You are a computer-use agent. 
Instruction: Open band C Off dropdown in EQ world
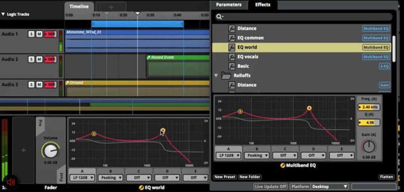pos(139,177)
